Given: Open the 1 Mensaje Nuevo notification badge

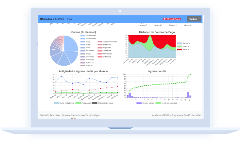Looking at the screenshot, I should (172, 19).
